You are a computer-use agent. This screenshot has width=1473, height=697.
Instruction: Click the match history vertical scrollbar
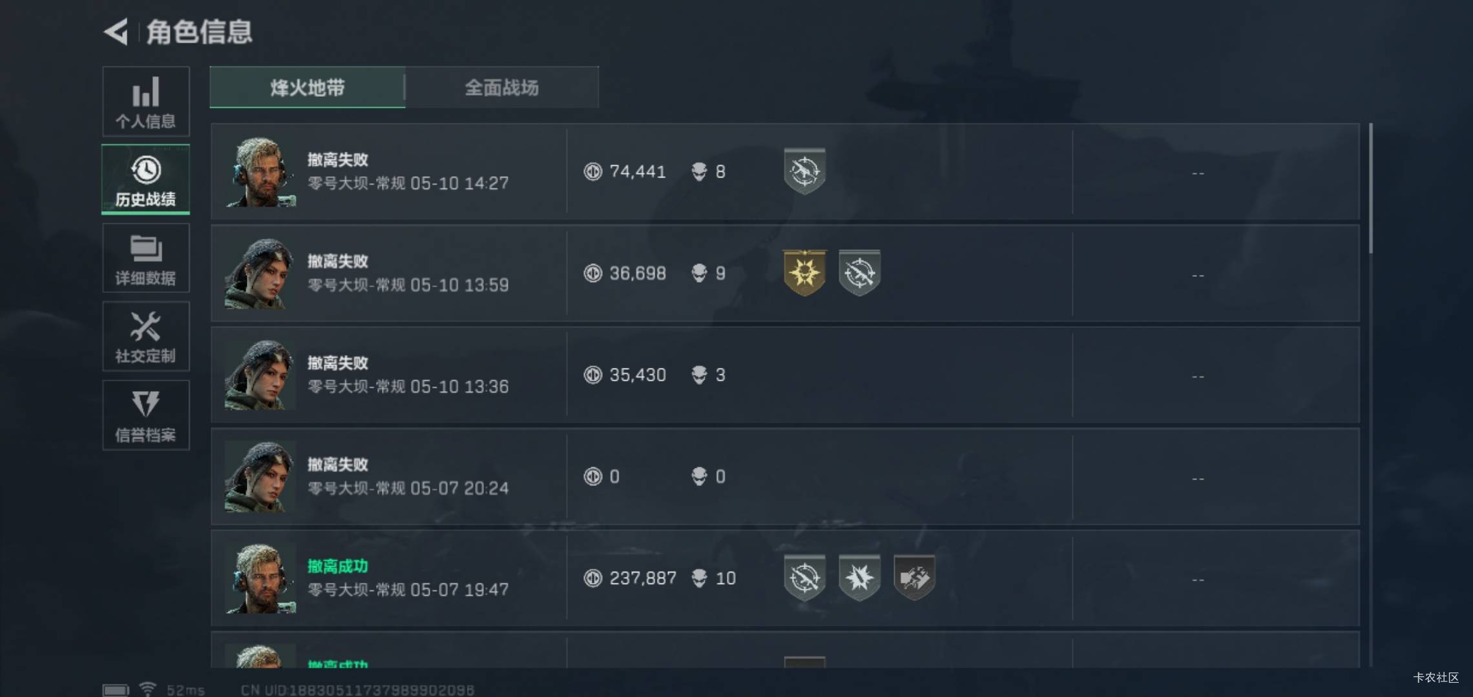pyautogui.click(x=1370, y=188)
